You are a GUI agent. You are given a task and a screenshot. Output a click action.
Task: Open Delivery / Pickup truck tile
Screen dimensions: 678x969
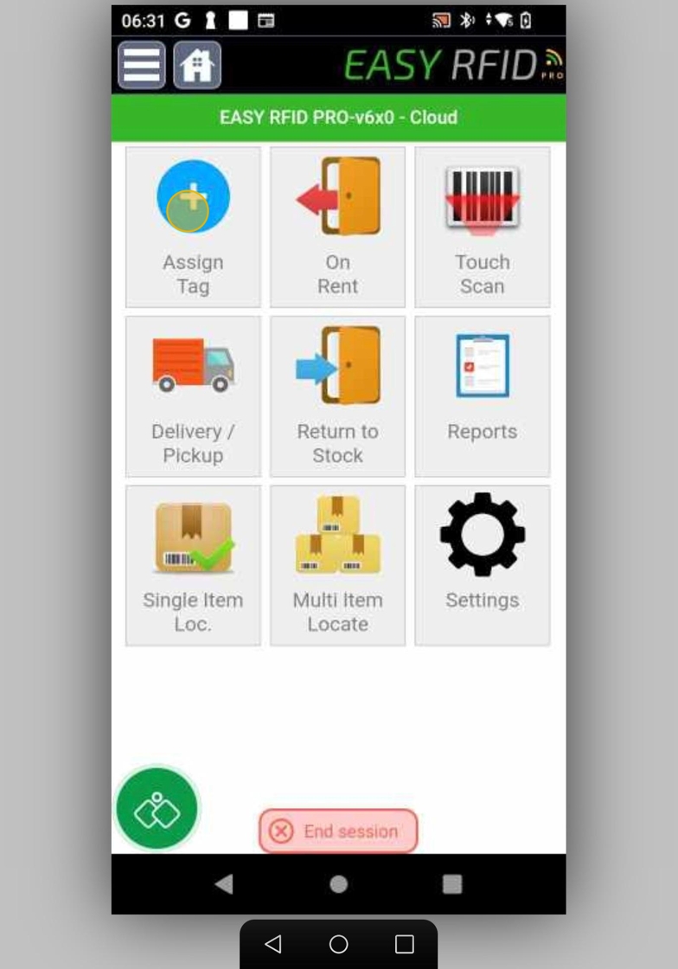click(193, 396)
